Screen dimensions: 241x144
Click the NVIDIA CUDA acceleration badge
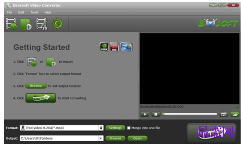104,47
